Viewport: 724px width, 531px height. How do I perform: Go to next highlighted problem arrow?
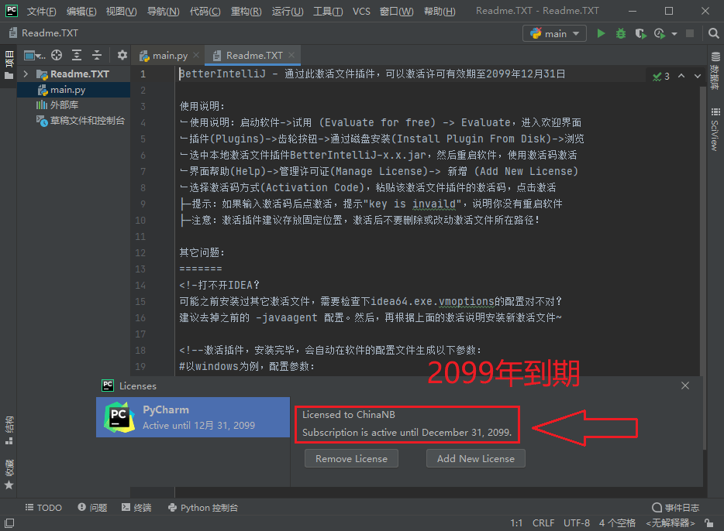[697, 76]
